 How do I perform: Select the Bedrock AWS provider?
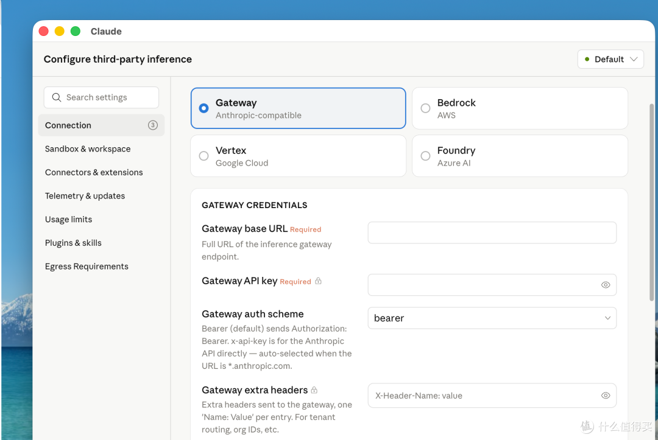(520, 108)
